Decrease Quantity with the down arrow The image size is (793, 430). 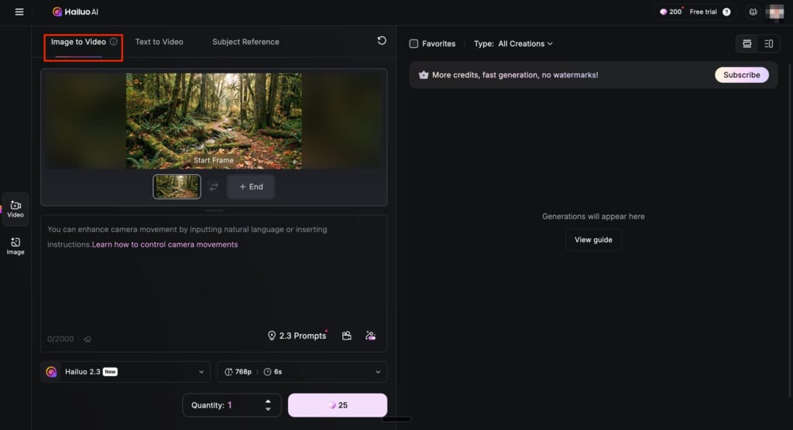point(268,409)
